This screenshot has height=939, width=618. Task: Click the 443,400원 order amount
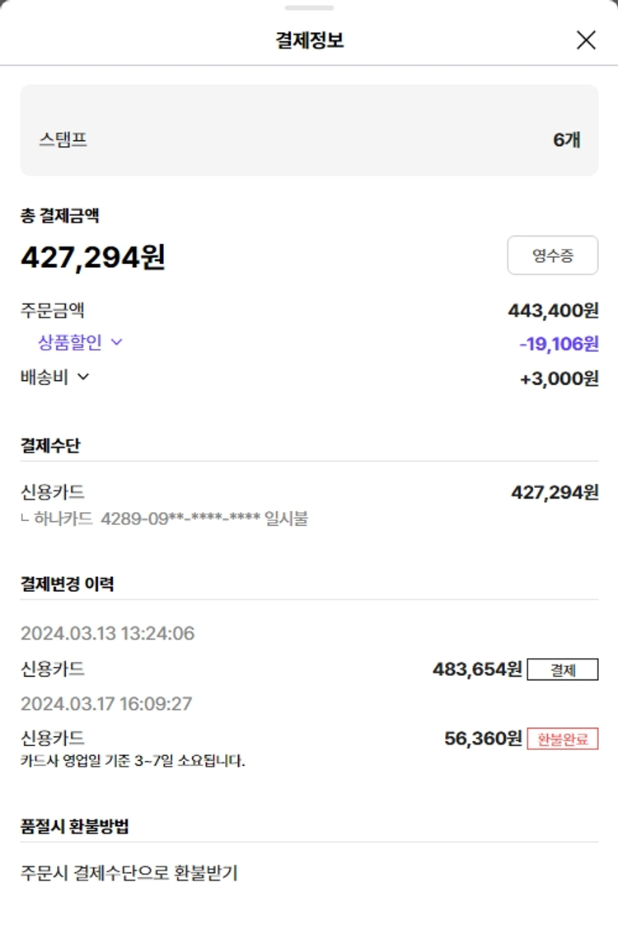point(553,311)
